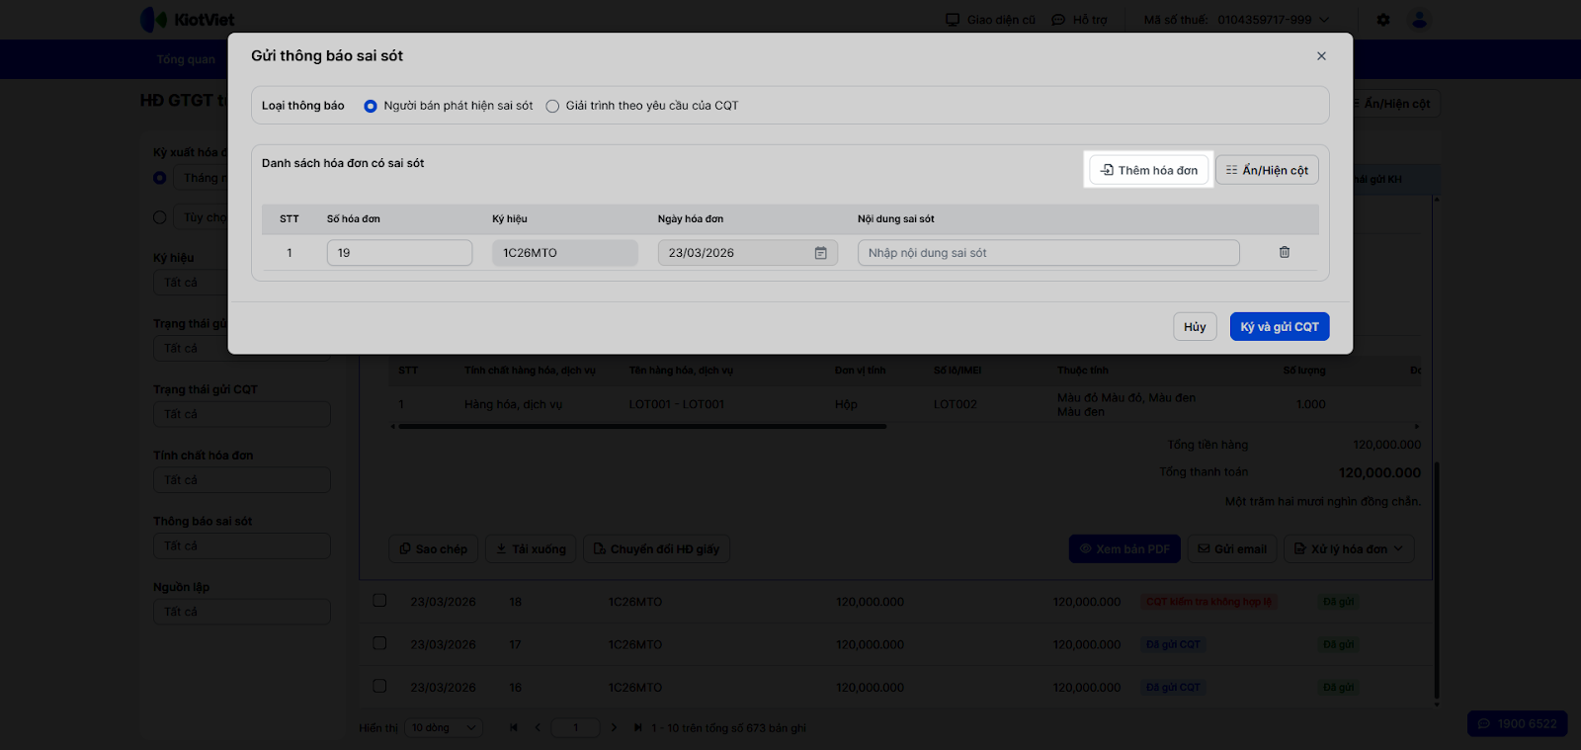This screenshot has width=1581, height=750.
Task: Close the Gửi thông báo sai sót dialog
Action: [x=1321, y=56]
